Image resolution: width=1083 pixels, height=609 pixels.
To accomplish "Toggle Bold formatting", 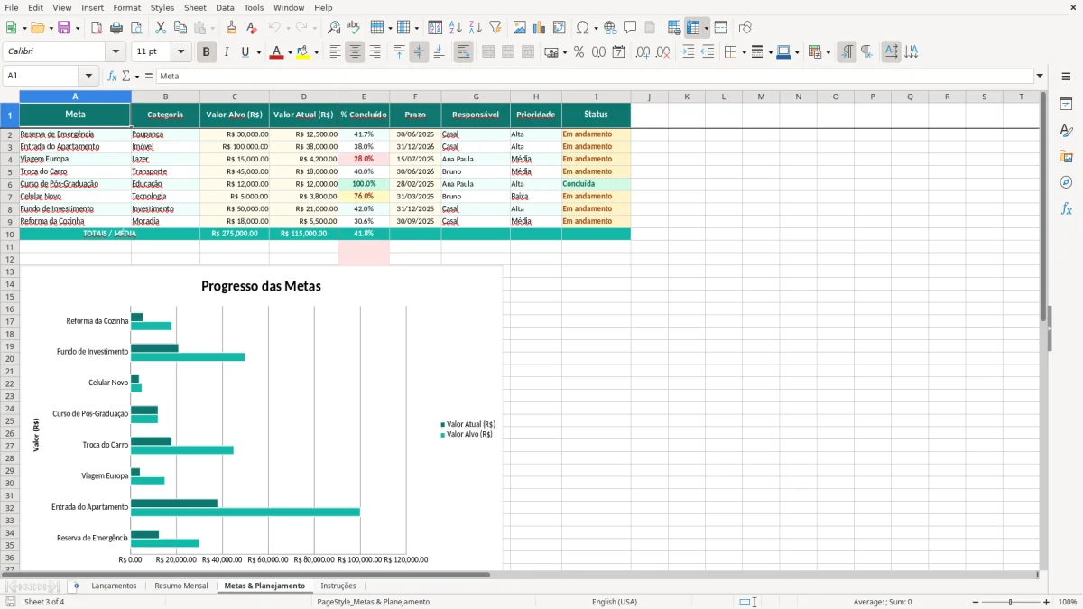I will 206,52.
